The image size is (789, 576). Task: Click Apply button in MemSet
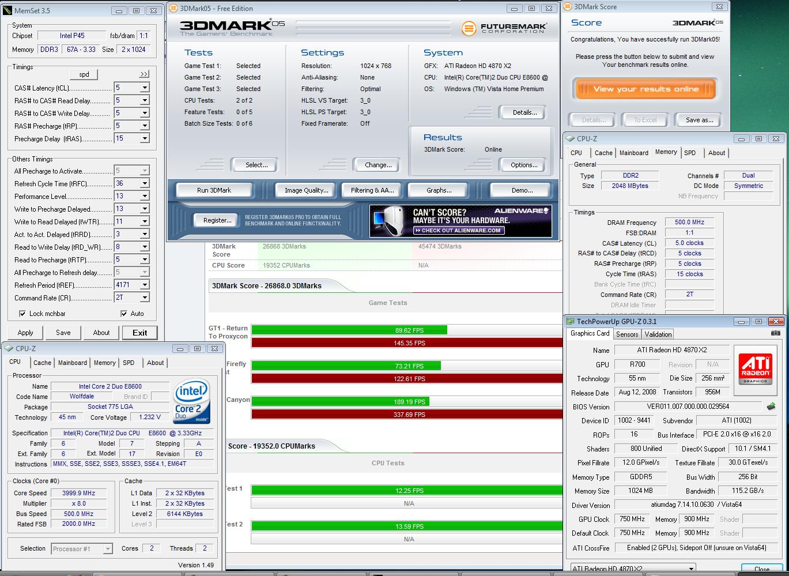pyautogui.click(x=25, y=333)
